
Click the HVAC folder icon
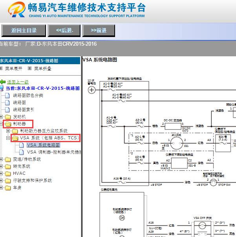[x=8, y=174]
